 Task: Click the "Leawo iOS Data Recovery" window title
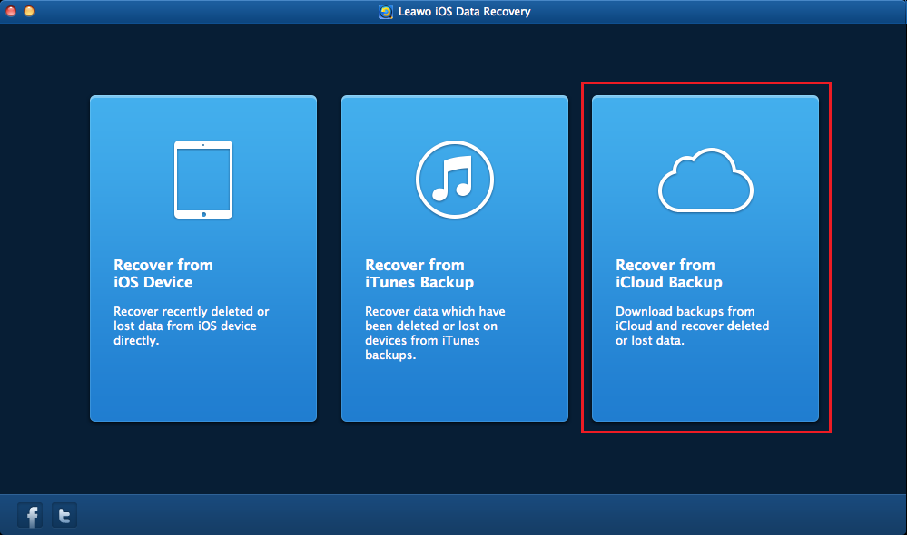tap(463, 12)
